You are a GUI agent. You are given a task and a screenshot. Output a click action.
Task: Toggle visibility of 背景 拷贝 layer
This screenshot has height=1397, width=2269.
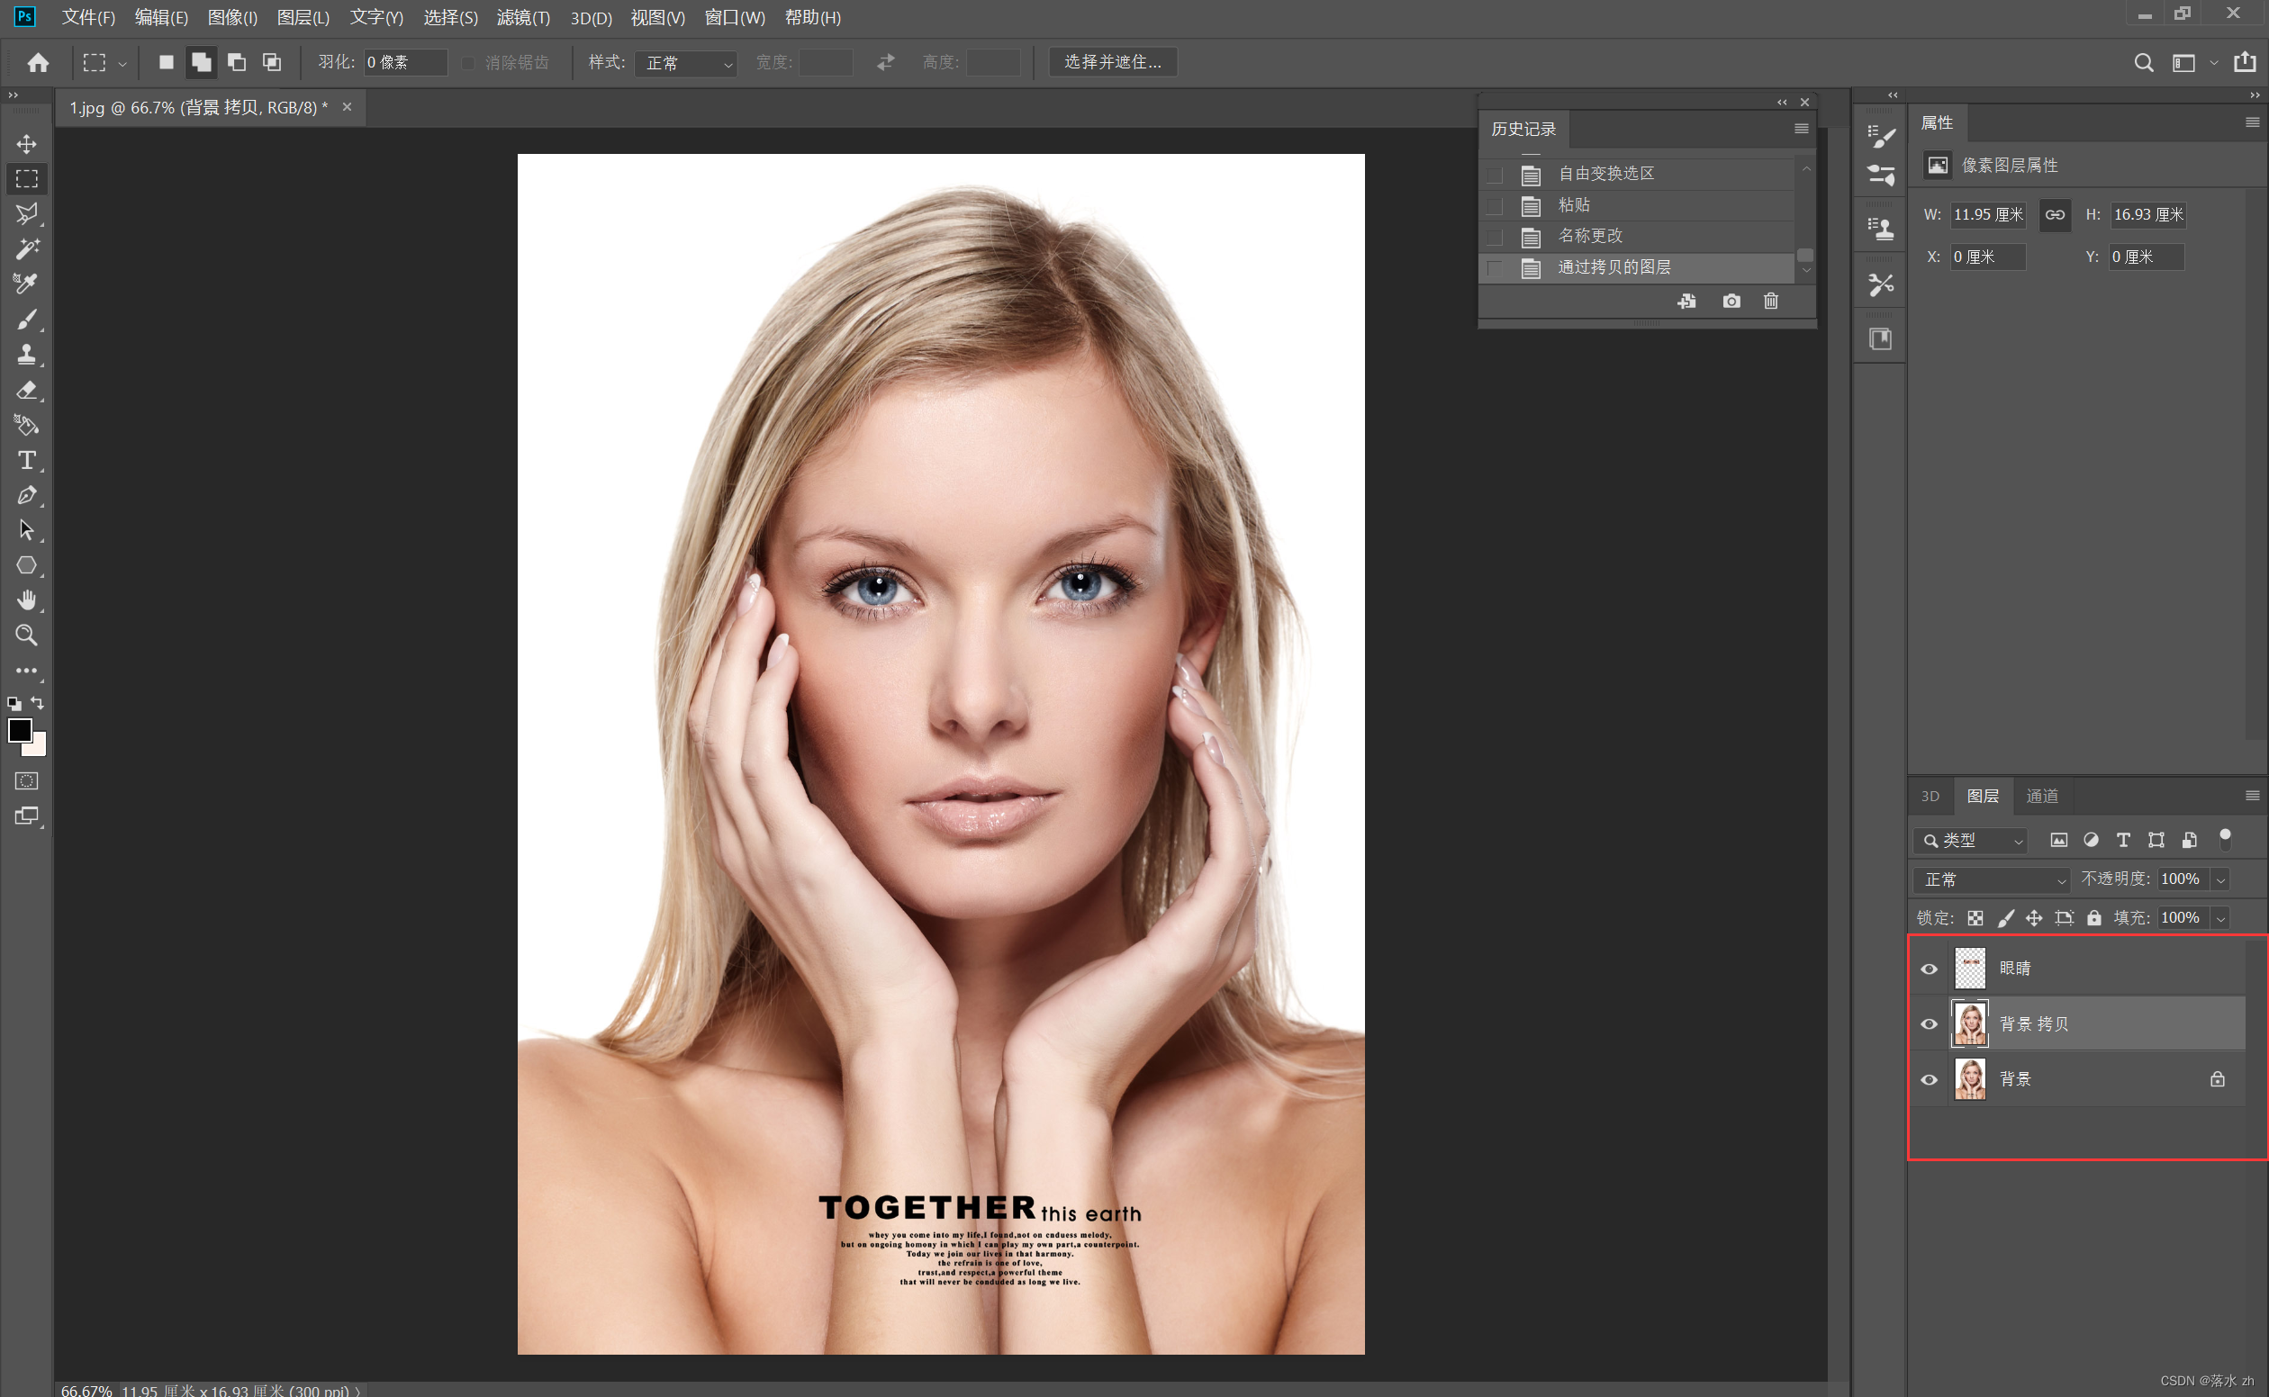[x=1929, y=1024]
